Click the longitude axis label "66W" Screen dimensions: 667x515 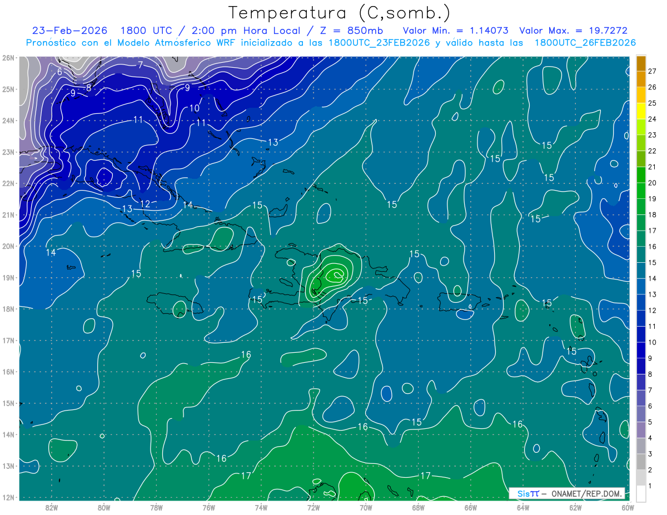pos(470,507)
